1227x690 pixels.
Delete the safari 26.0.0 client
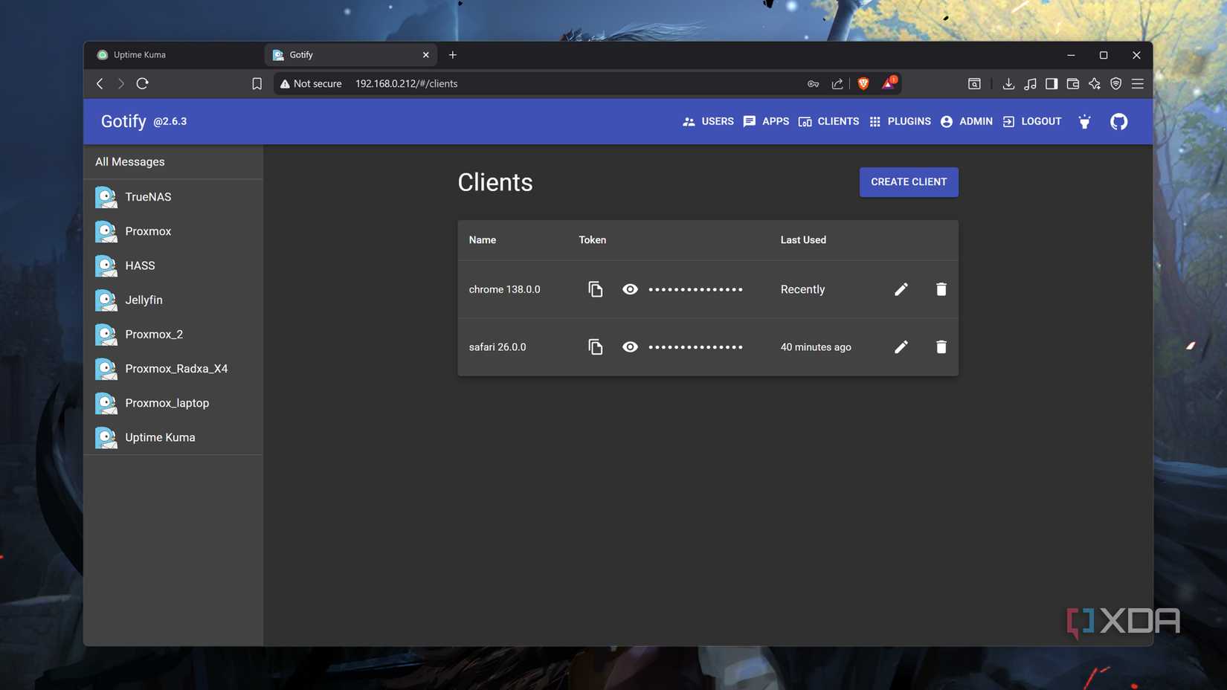pos(941,347)
